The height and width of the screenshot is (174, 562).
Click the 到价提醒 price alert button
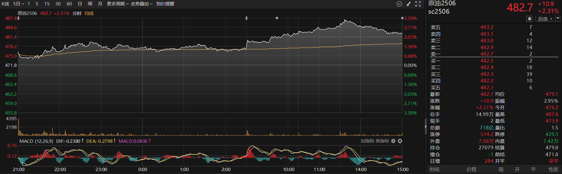(x=165, y=4)
